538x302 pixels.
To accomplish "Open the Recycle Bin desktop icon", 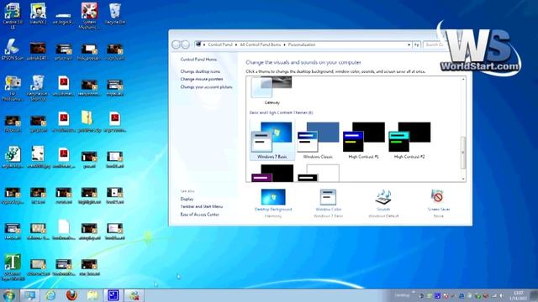I will point(115,13).
